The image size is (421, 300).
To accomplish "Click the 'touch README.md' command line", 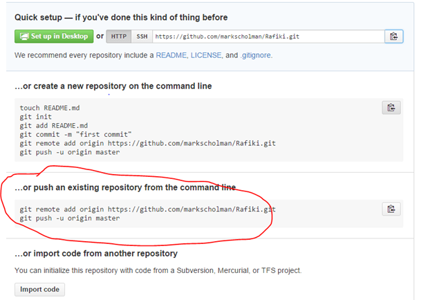I will pyautogui.click(x=50, y=108).
